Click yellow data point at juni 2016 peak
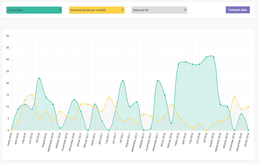Image resolution: width=259 pixels, height=164 pixels. point(32,95)
